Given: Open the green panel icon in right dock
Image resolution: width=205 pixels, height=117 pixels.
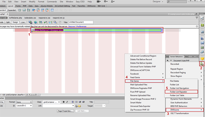Looking at the screenshot, I should coord(202,25).
